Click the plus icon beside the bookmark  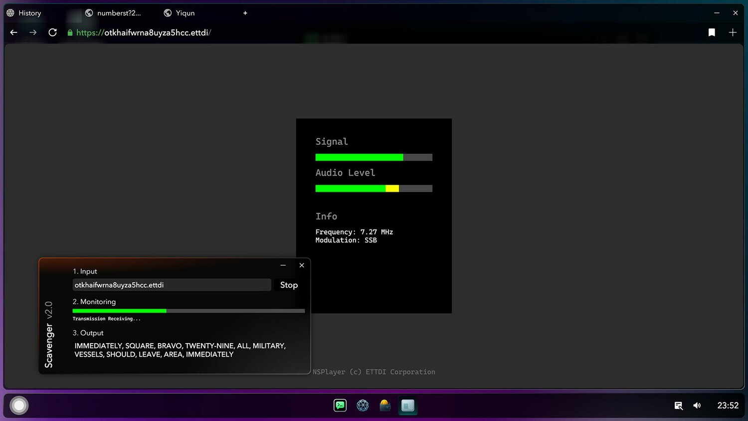pyautogui.click(x=733, y=32)
